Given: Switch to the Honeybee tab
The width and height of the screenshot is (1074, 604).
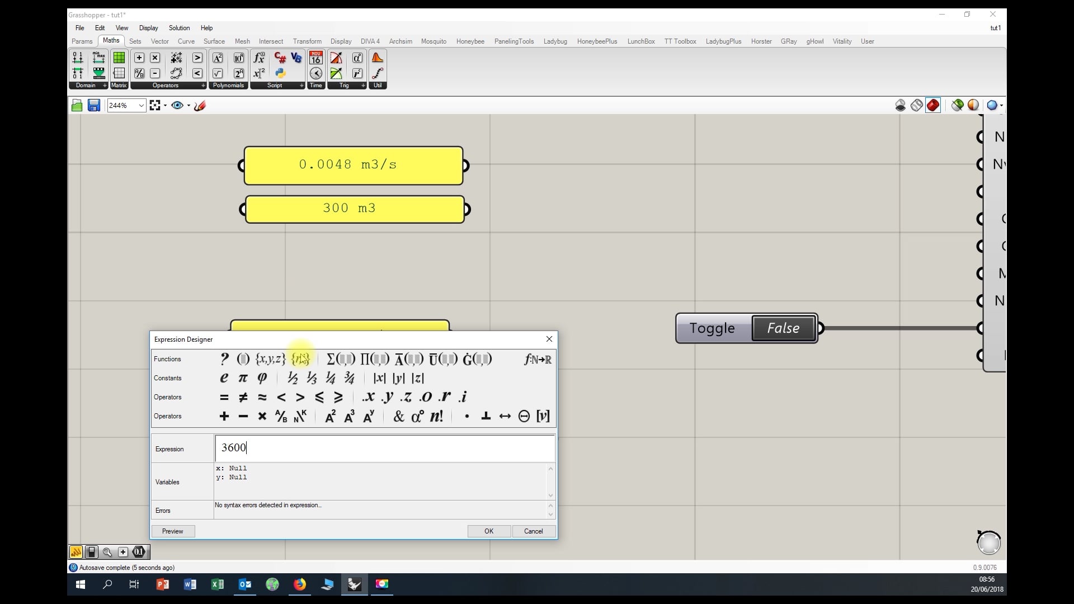Looking at the screenshot, I should click(470, 41).
